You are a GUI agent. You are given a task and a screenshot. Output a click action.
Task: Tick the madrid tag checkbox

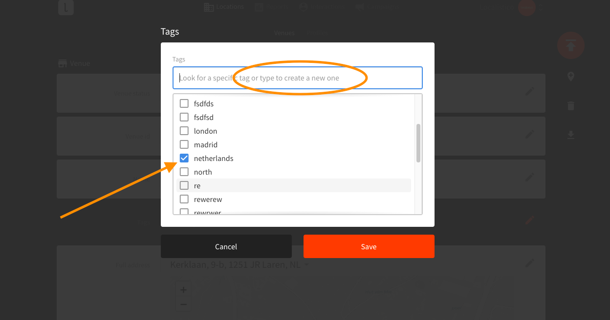pos(184,144)
